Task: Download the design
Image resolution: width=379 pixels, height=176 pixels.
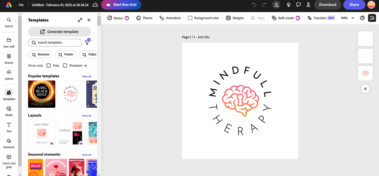Action: [x=327, y=5]
